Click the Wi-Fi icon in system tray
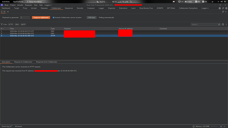 coord(218,2)
